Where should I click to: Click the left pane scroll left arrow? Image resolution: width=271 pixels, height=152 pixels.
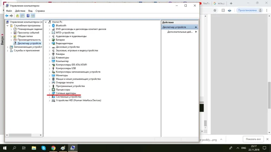click(x=7, y=135)
